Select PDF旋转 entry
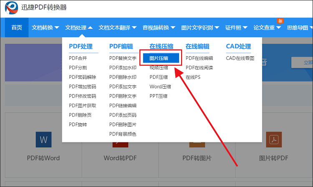 pos(78,125)
